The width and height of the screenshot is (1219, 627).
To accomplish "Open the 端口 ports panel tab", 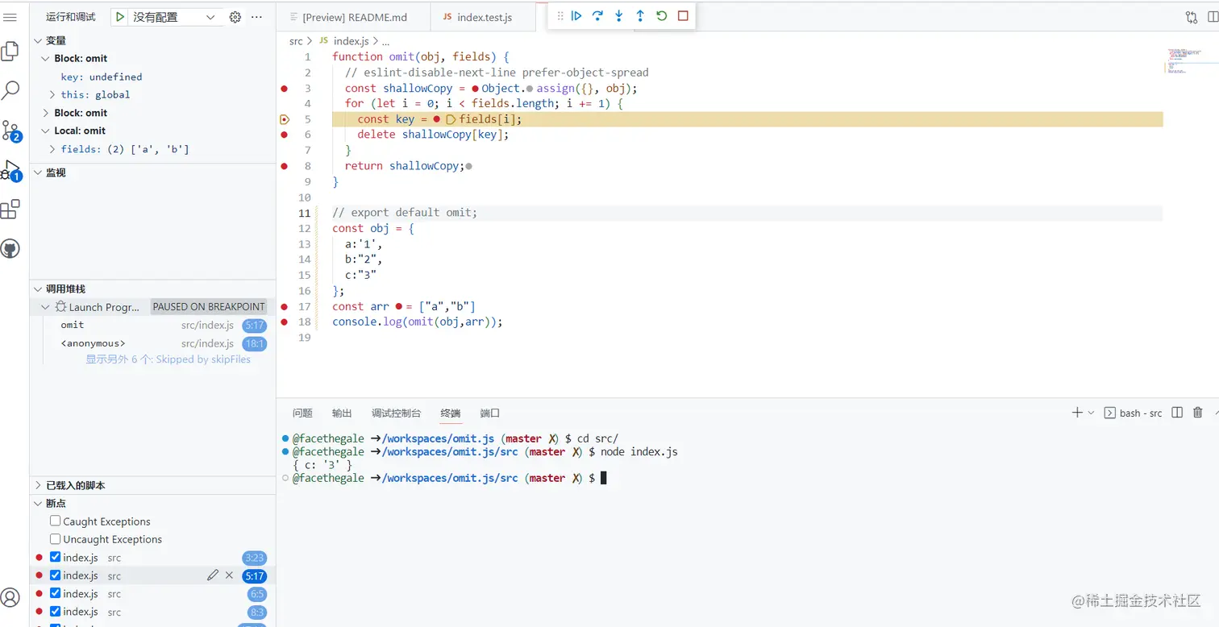I will [x=489, y=413].
